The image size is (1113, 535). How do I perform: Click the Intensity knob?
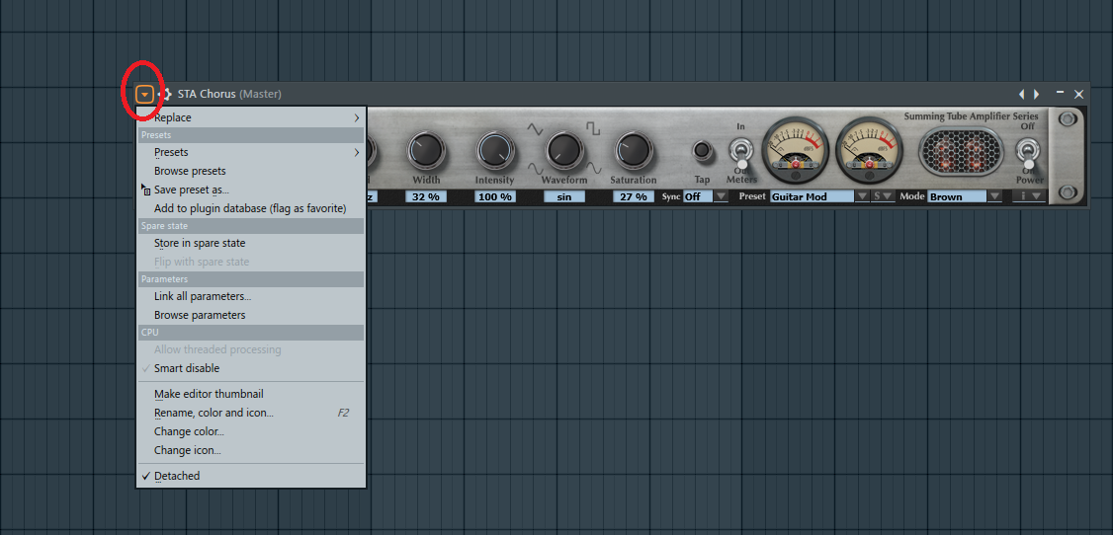tap(495, 149)
